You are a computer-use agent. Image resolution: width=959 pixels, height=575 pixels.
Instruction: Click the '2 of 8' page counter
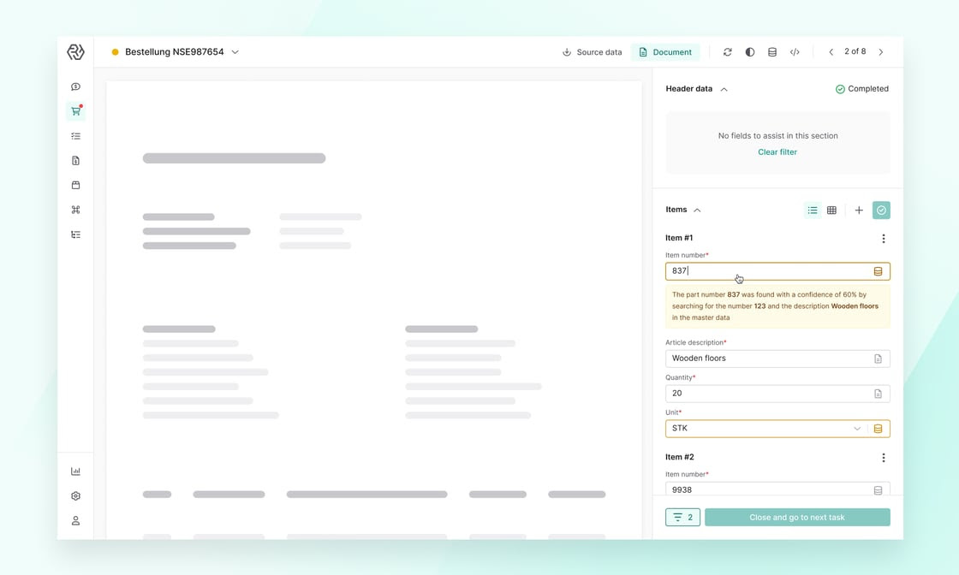coord(855,52)
